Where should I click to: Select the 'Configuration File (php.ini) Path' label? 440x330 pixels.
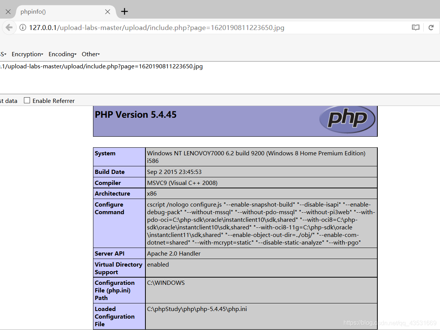115,290
